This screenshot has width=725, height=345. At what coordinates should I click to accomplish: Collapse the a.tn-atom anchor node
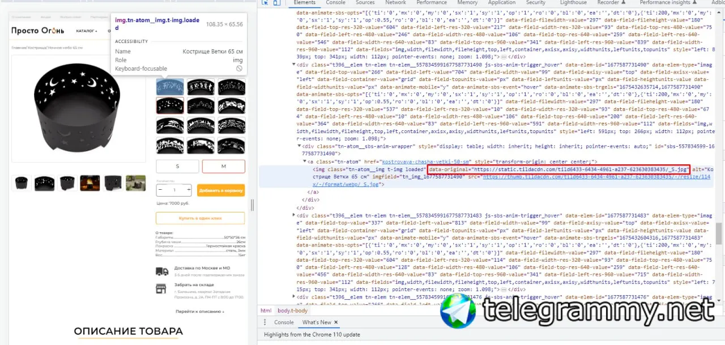point(305,162)
